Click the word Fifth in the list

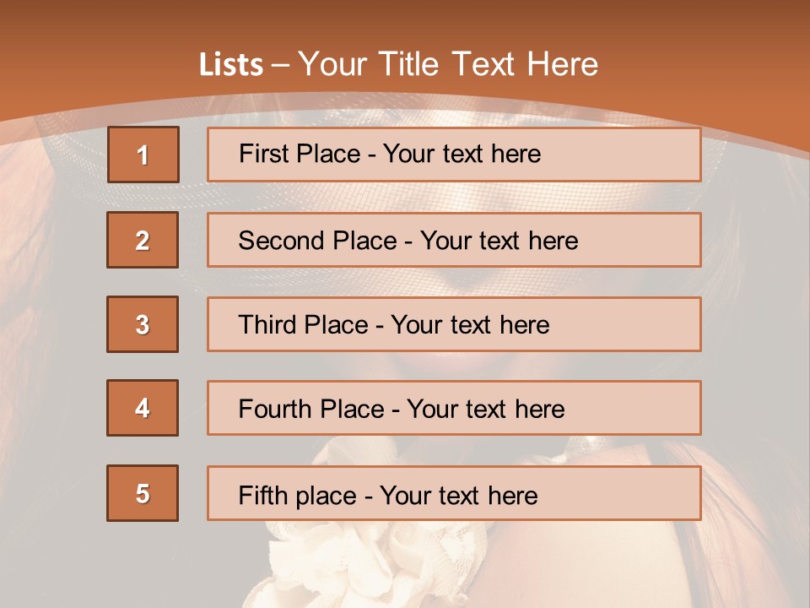click(262, 495)
